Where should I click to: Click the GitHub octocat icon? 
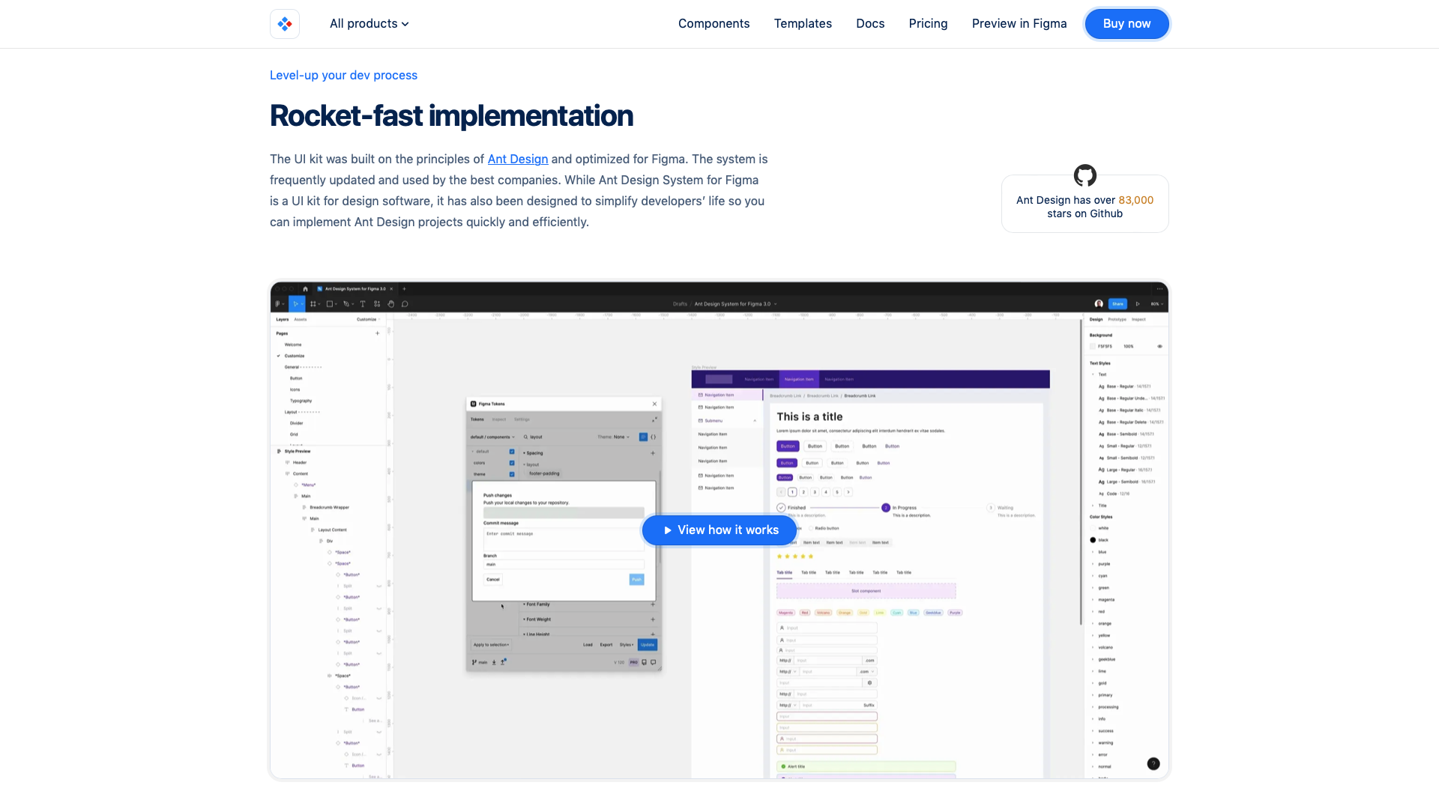tap(1085, 175)
